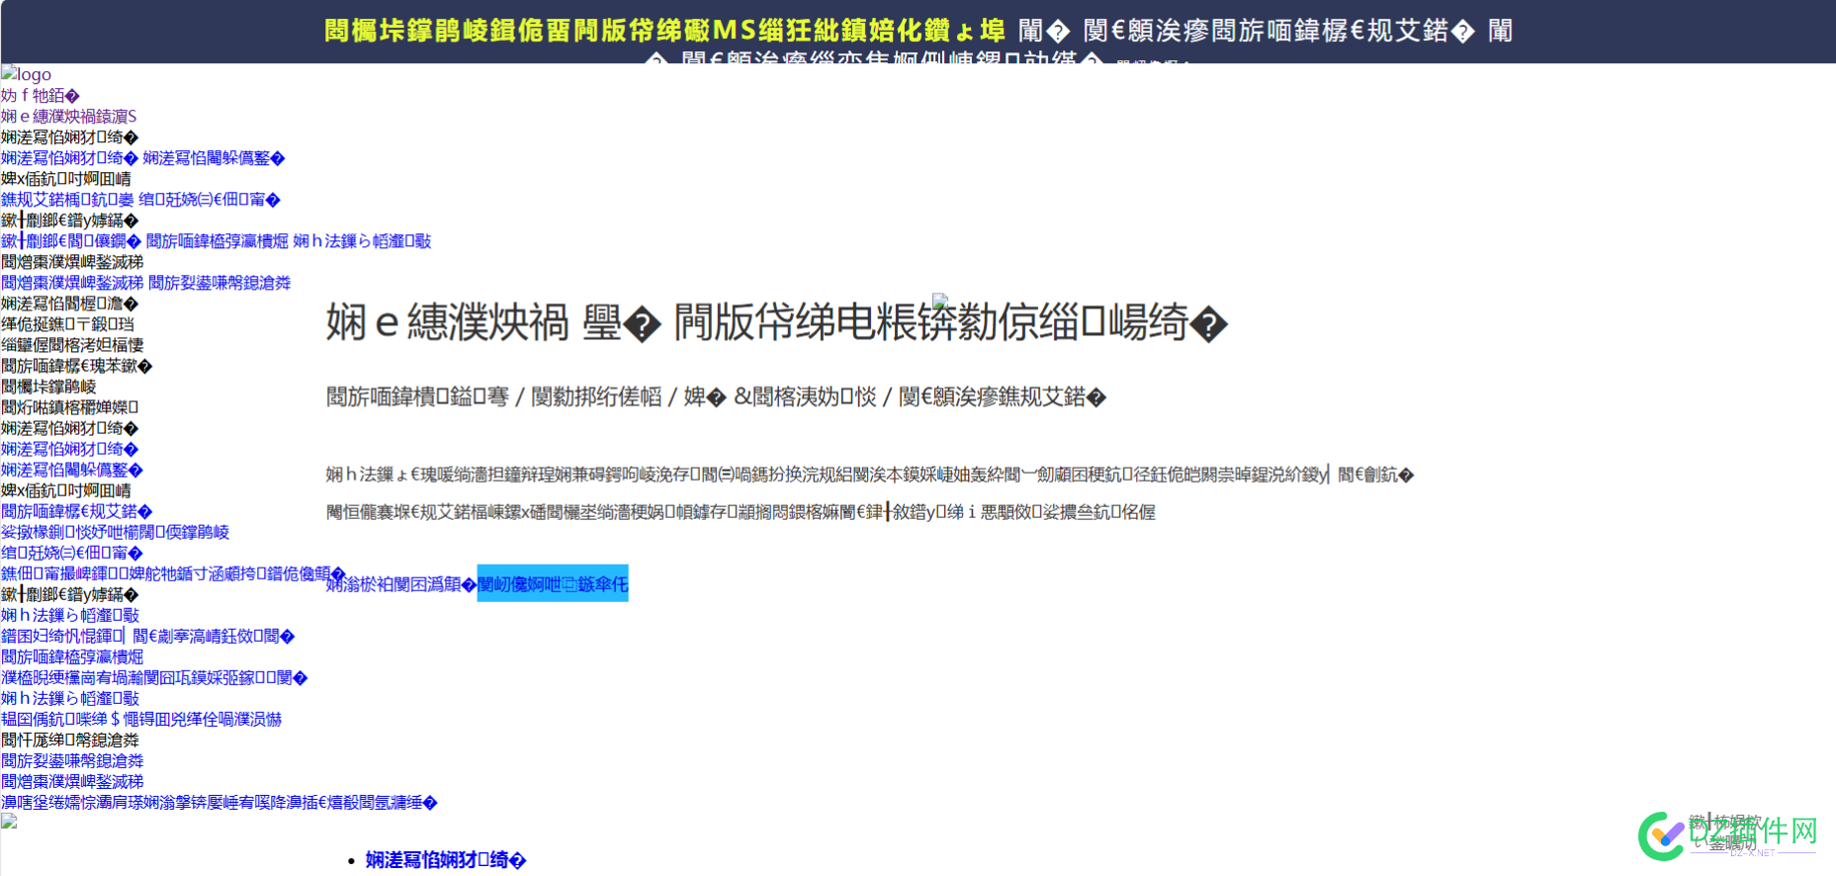Click the cyan highlighted button under the paragraphs
The width and height of the screenshot is (1836, 876).
tap(553, 583)
